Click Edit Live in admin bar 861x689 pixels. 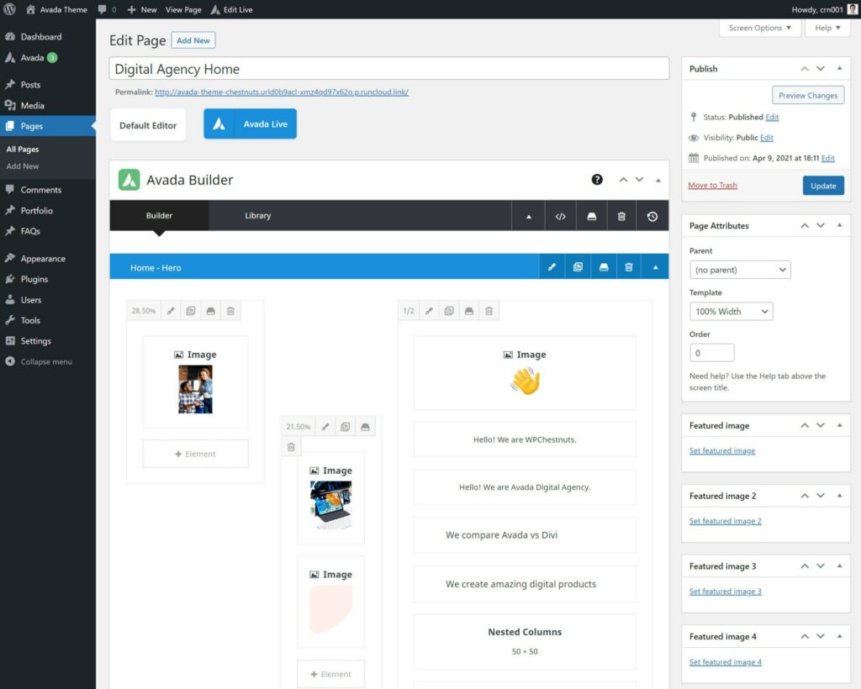[x=232, y=9]
